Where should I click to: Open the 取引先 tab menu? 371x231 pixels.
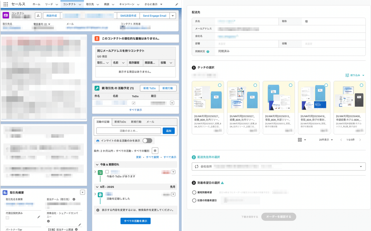pos(98,4)
